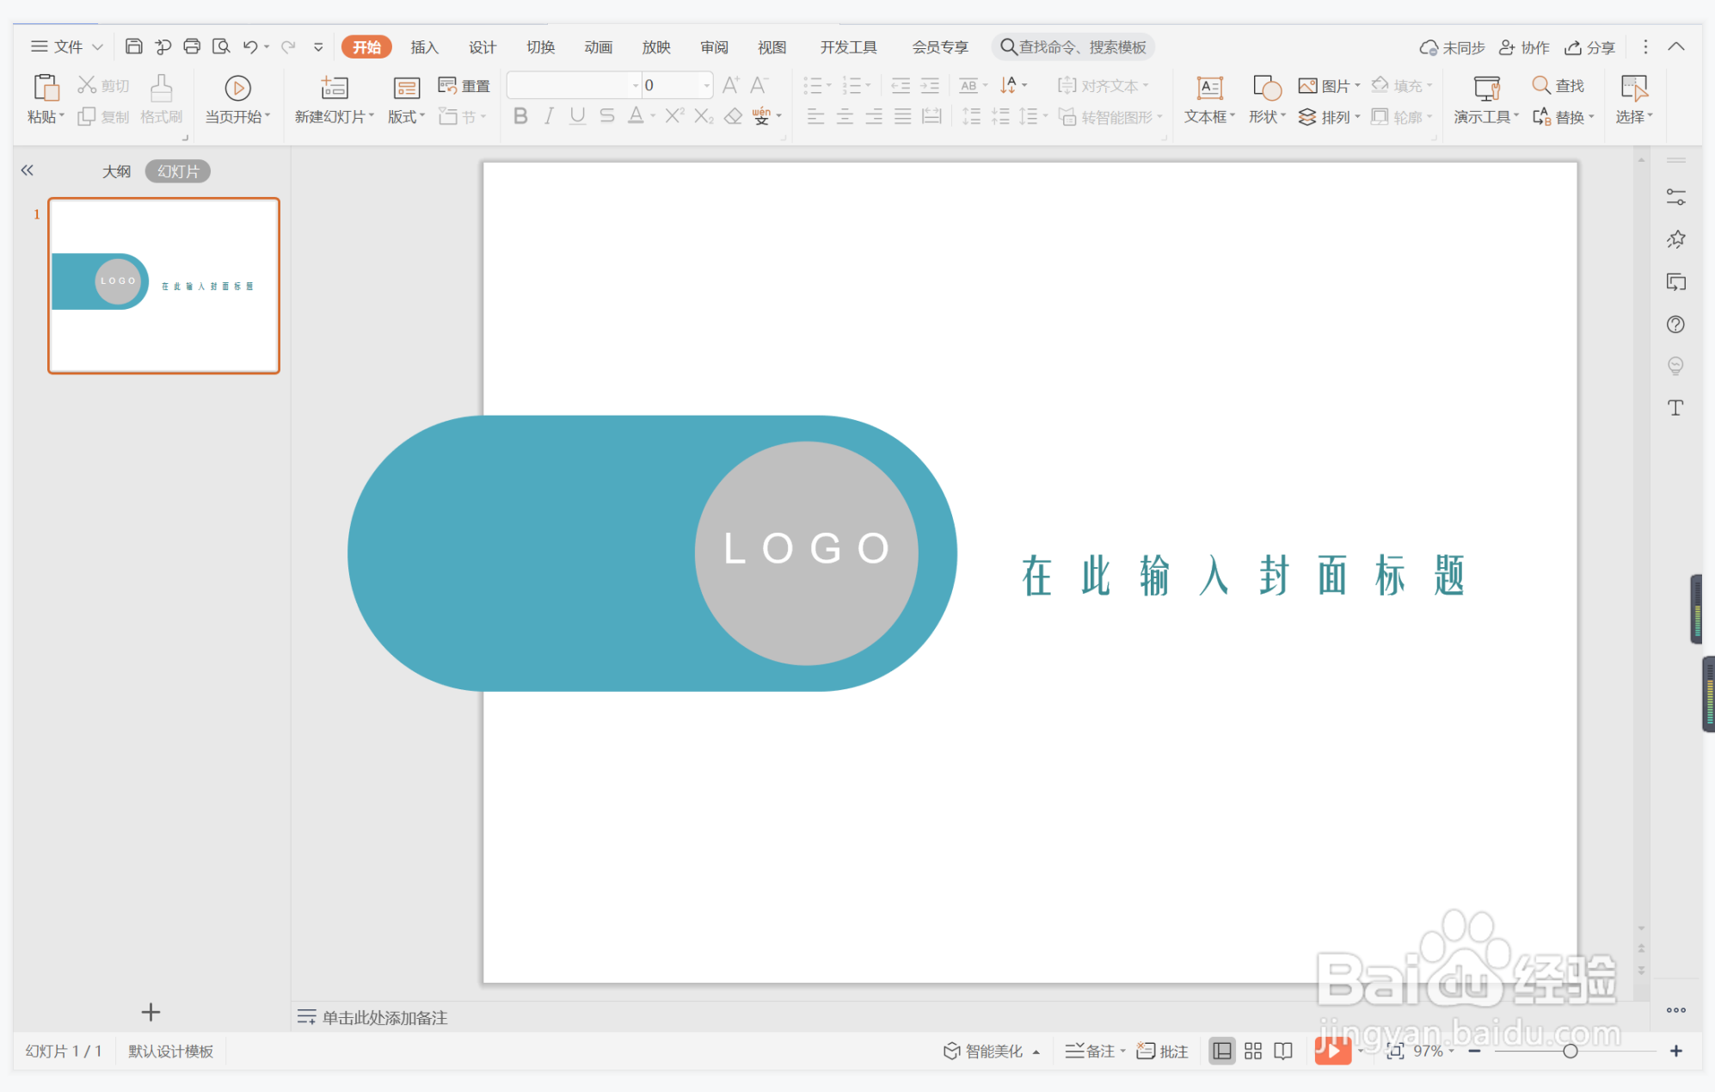Start slideshow from current slide icon

pyautogui.click(x=237, y=88)
